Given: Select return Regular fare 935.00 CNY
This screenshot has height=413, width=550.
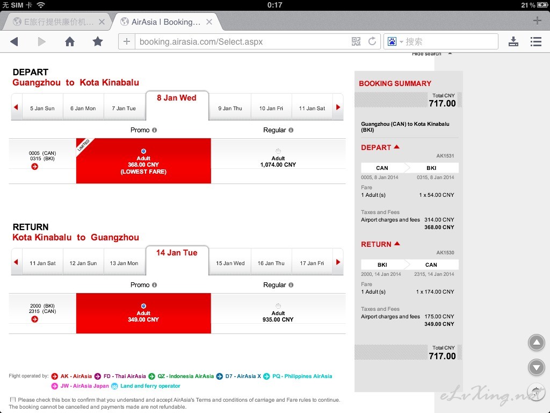Looking at the screenshot, I should click(278, 306).
